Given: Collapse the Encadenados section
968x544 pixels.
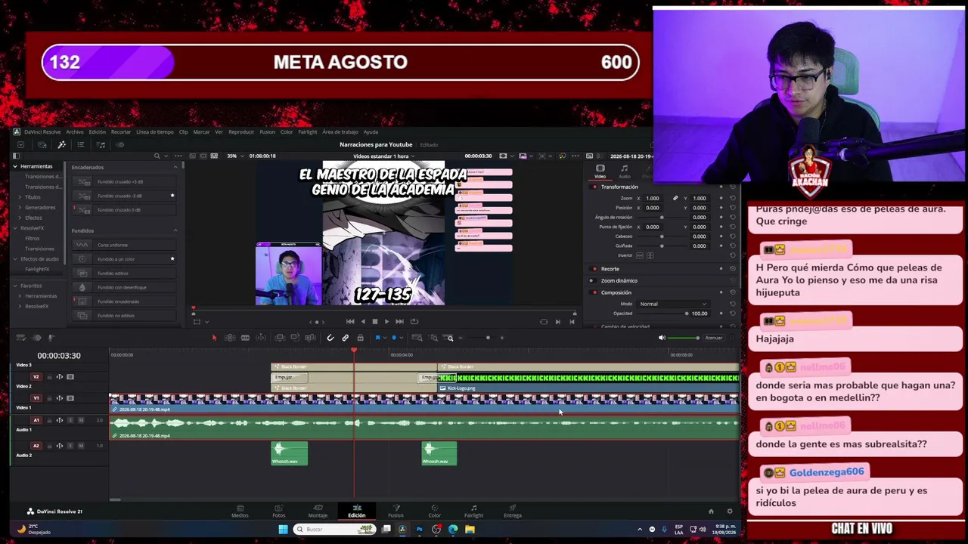Looking at the screenshot, I should (x=175, y=167).
